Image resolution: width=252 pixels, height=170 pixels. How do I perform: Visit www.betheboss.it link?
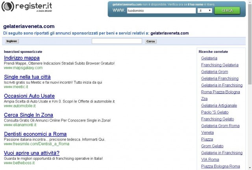click(19, 163)
